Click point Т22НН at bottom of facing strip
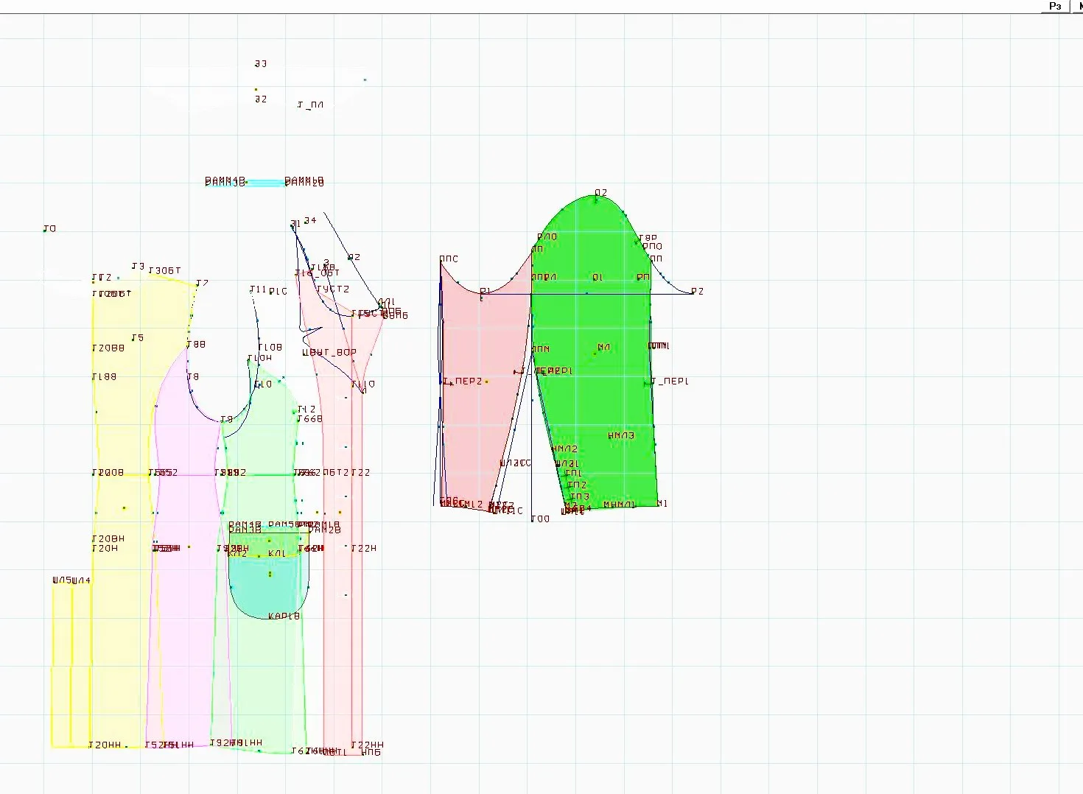The width and height of the screenshot is (1083, 794). (x=367, y=745)
